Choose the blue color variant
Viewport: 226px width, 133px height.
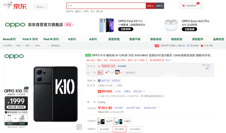coord(123,121)
